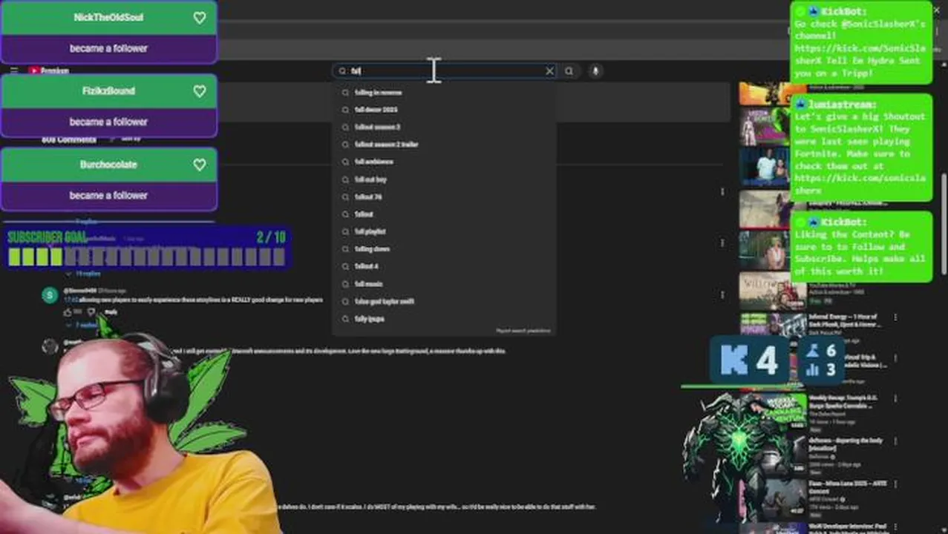The height and width of the screenshot is (534, 948).
Task: Pick the "fall out boy" suggestion
Action: click(444, 179)
